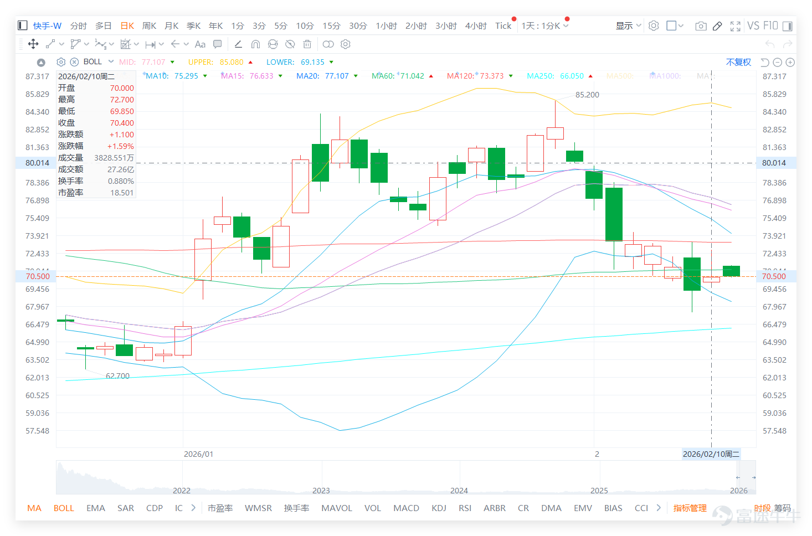Select the chart measurement tool
This screenshot has width=812, height=536.
126,44
